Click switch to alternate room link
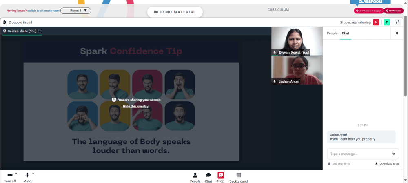This screenshot has height=183, width=408. [x=44, y=11]
